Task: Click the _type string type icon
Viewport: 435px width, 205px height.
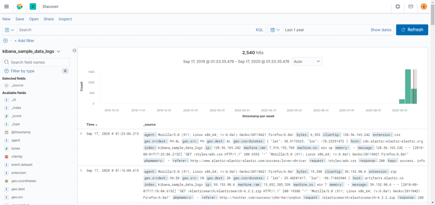Action: point(6,124)
